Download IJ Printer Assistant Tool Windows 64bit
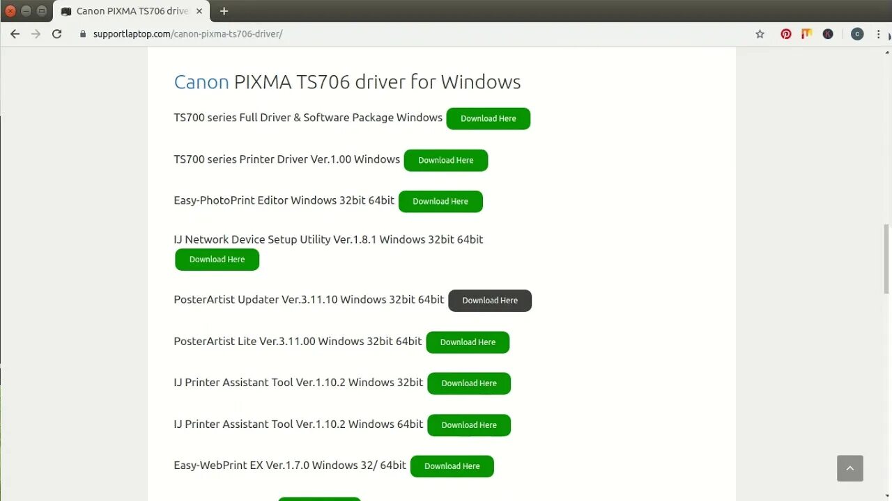The width and height of the screenshot is (892, 501). tap(469, 425)
